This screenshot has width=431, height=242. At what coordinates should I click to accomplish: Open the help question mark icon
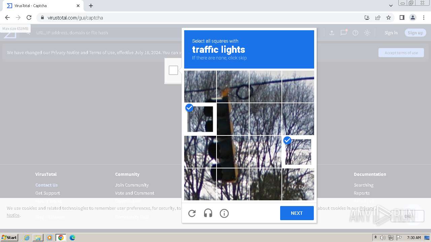[355, 33]
